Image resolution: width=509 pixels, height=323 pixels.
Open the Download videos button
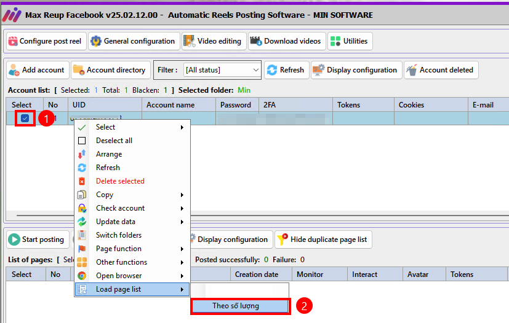tap(287, 41)
